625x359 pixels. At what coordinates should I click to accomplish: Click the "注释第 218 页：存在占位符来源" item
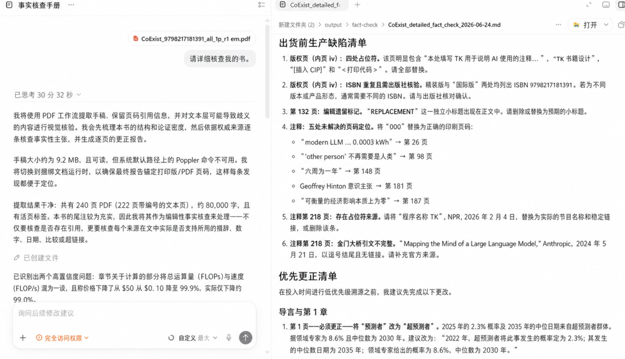tap(450, 223)
